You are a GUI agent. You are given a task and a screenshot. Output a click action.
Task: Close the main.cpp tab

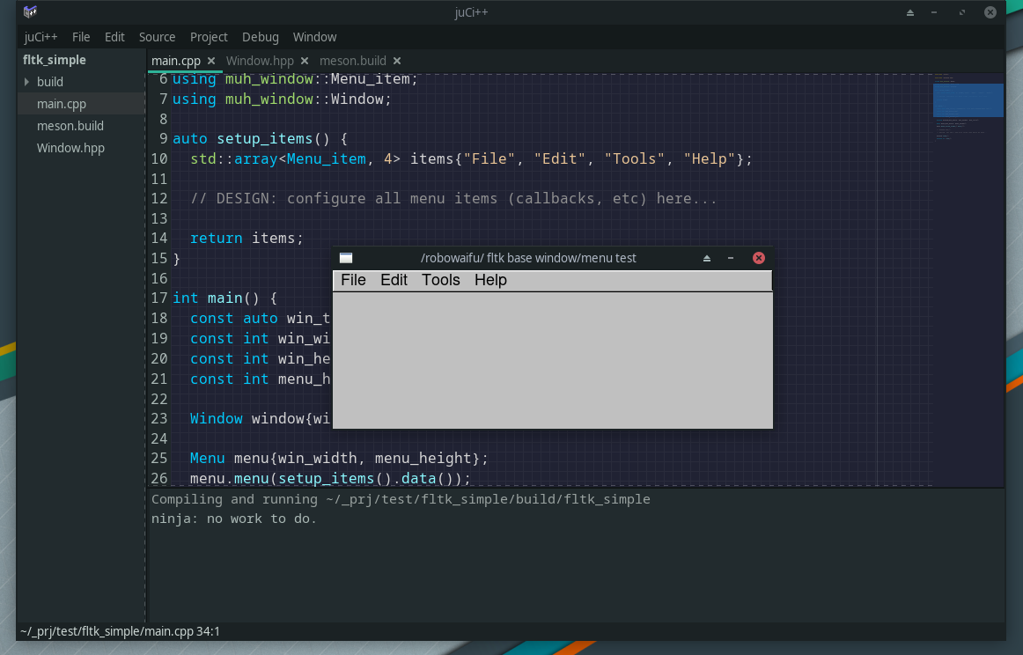point(211,61)
